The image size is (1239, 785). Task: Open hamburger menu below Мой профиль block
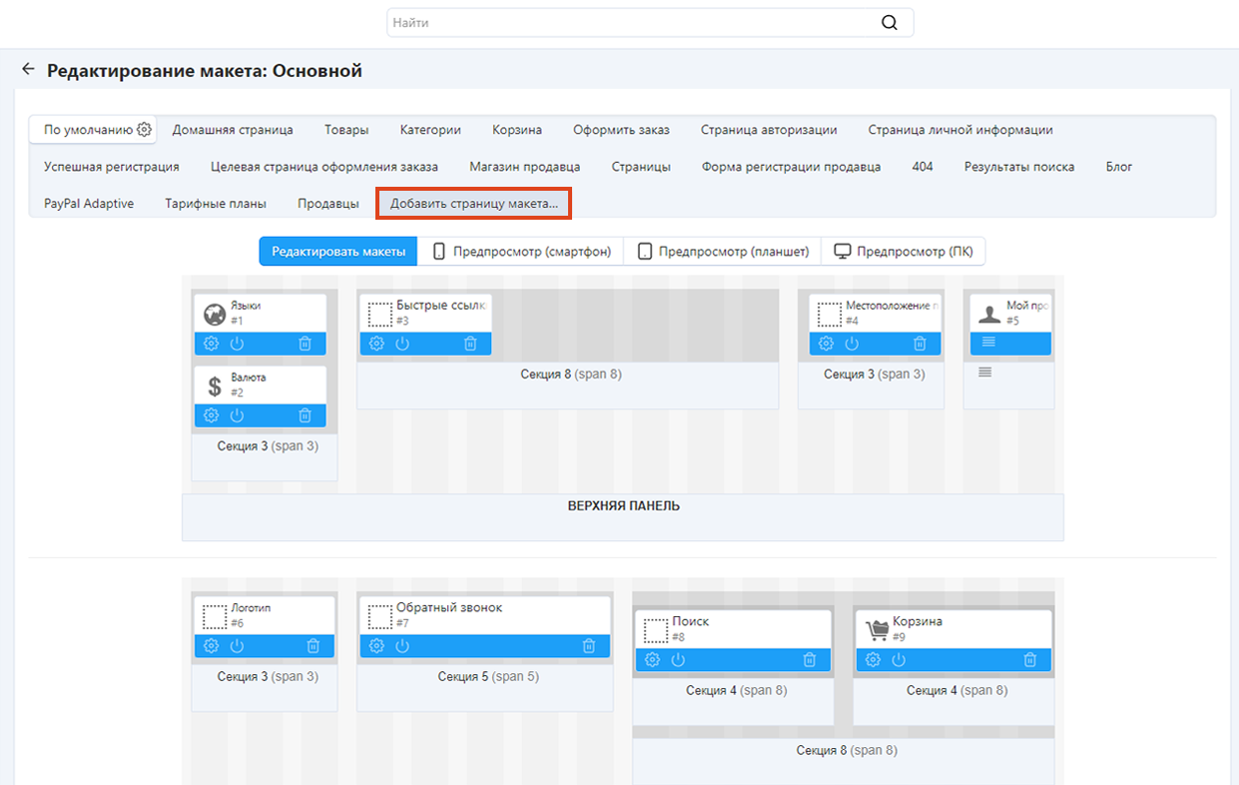(985, 373)
